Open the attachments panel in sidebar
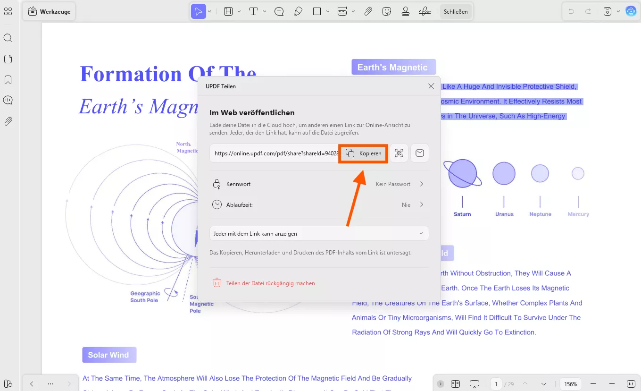Image resolution: width=641 pixels, height=391 pixels. tap(8, 121)
